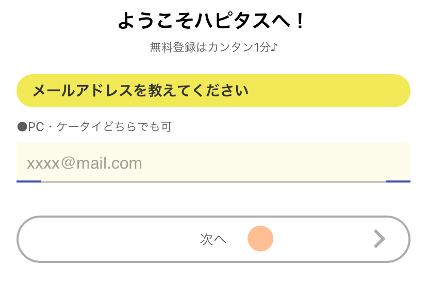The image size is (427, 281).
Task: Focus the xxxx@mail.com email field
Action: click(213, 162)
